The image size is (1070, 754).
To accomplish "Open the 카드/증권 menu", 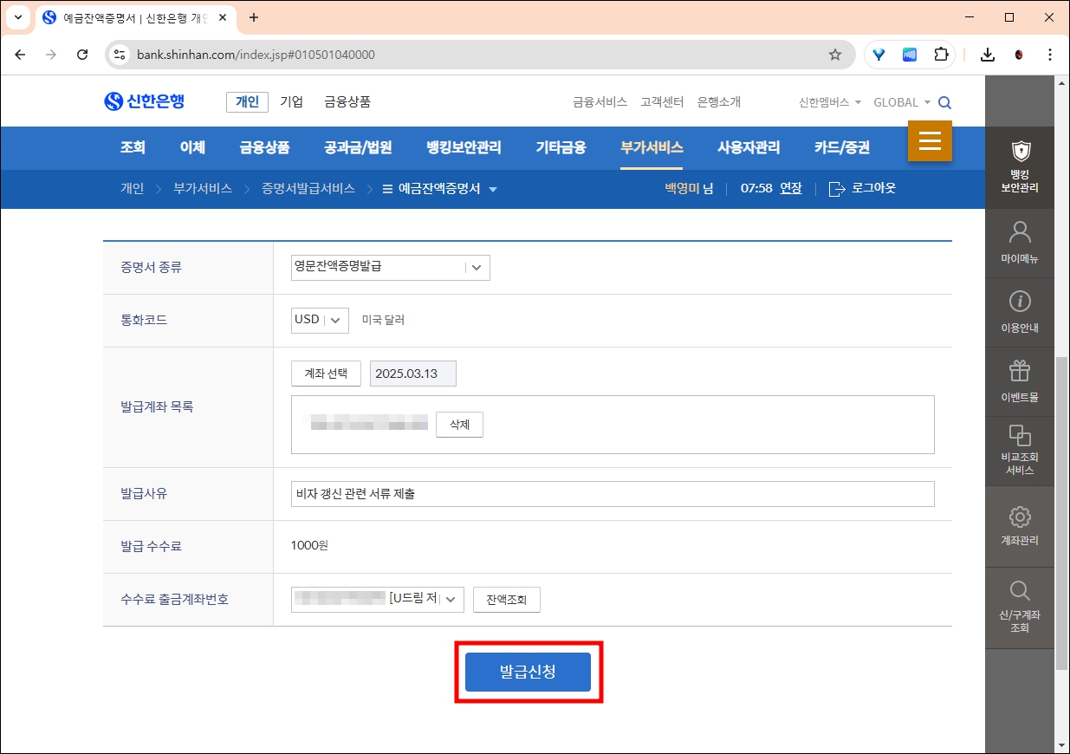I will (x=841, y=147).
